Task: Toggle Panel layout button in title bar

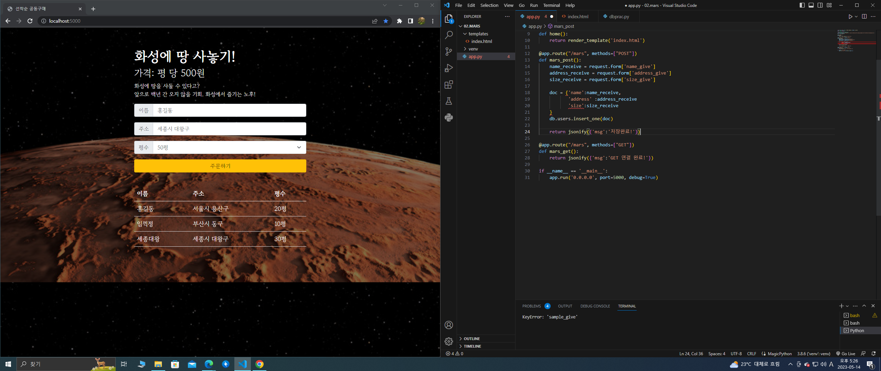Action: tap(811, 5)
